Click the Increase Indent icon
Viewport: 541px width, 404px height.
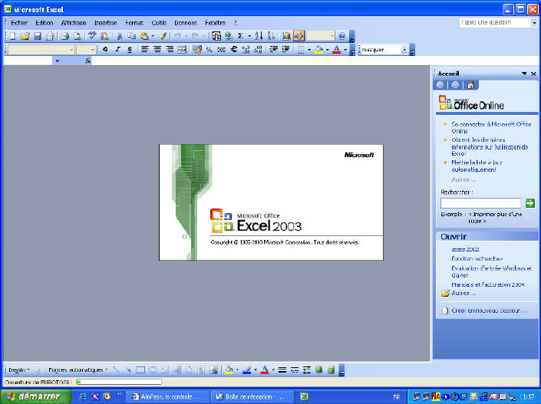tap(285, 50)
